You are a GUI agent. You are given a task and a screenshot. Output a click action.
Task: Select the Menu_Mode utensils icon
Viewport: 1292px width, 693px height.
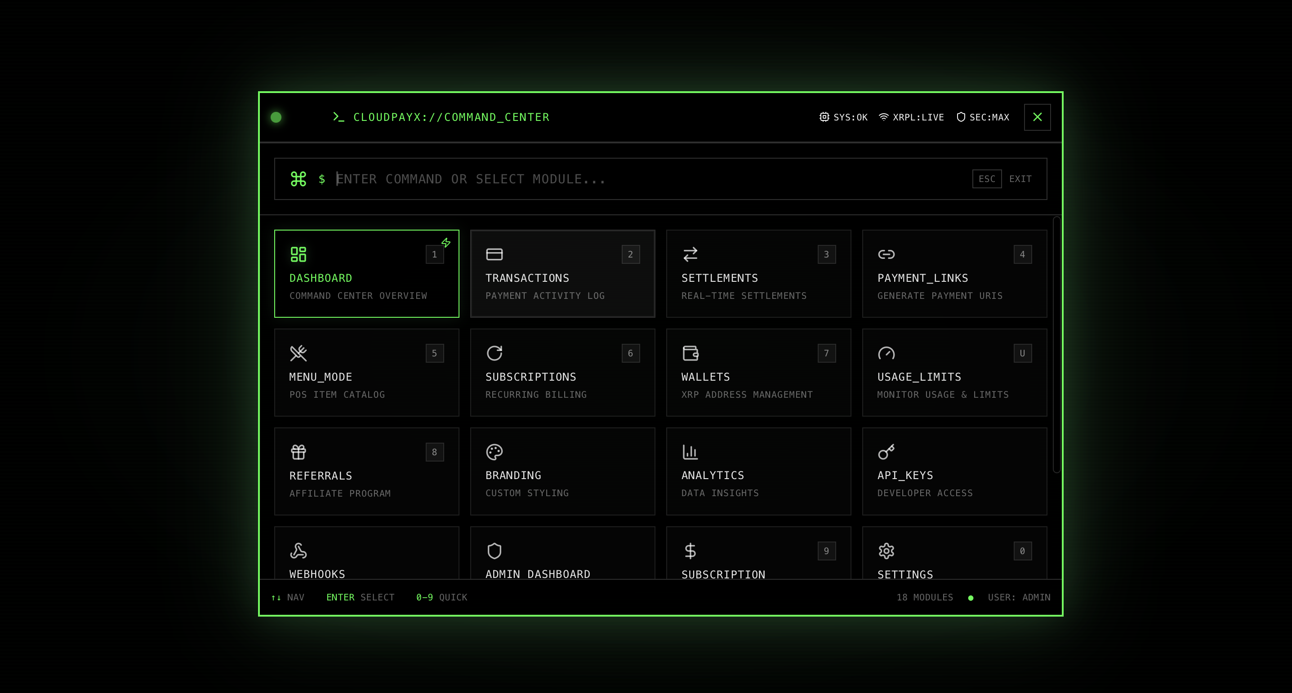(x=298, y=353)
